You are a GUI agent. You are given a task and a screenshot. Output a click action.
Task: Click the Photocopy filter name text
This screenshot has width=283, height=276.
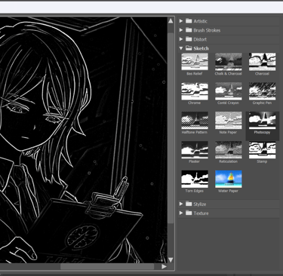[x=262, y=132]
